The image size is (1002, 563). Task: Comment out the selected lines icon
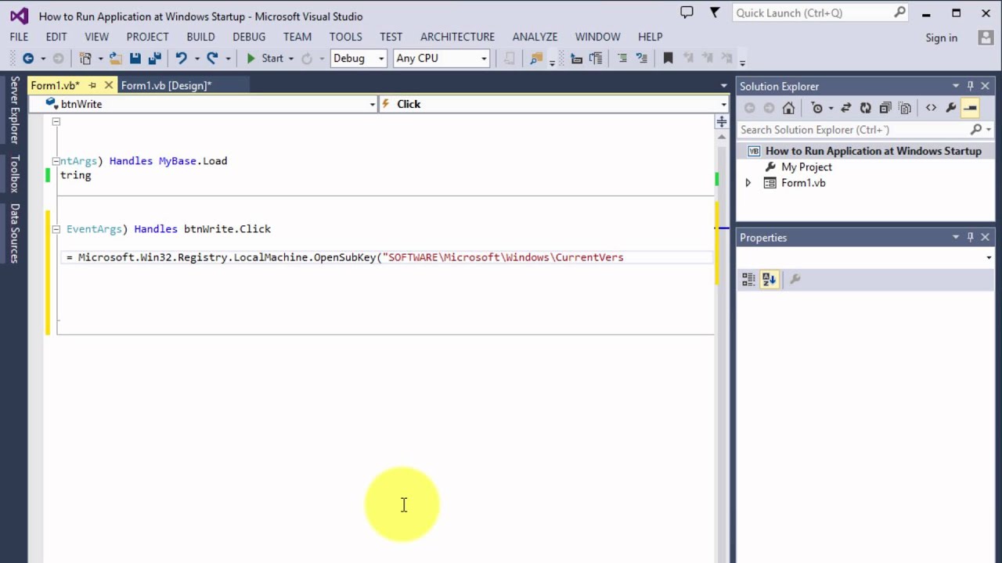pyautogui.click(x=622, y=58)
